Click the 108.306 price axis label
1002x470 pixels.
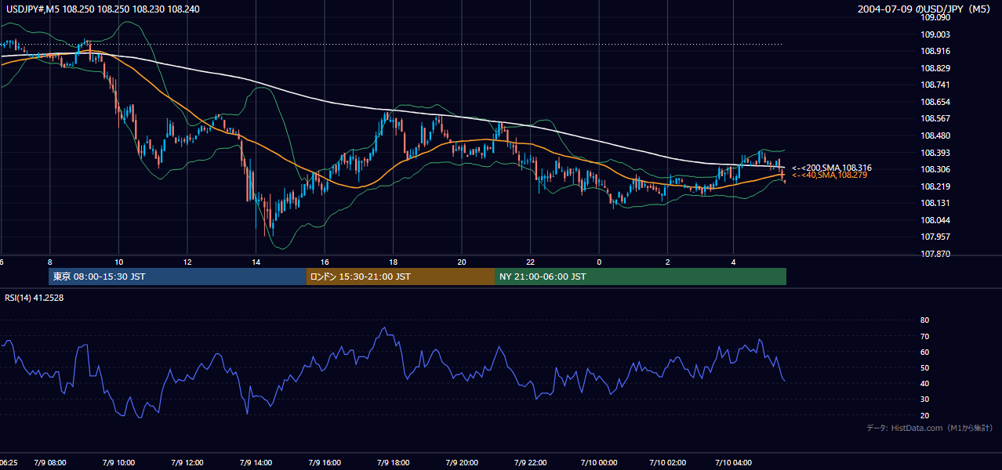click(935, 169)
